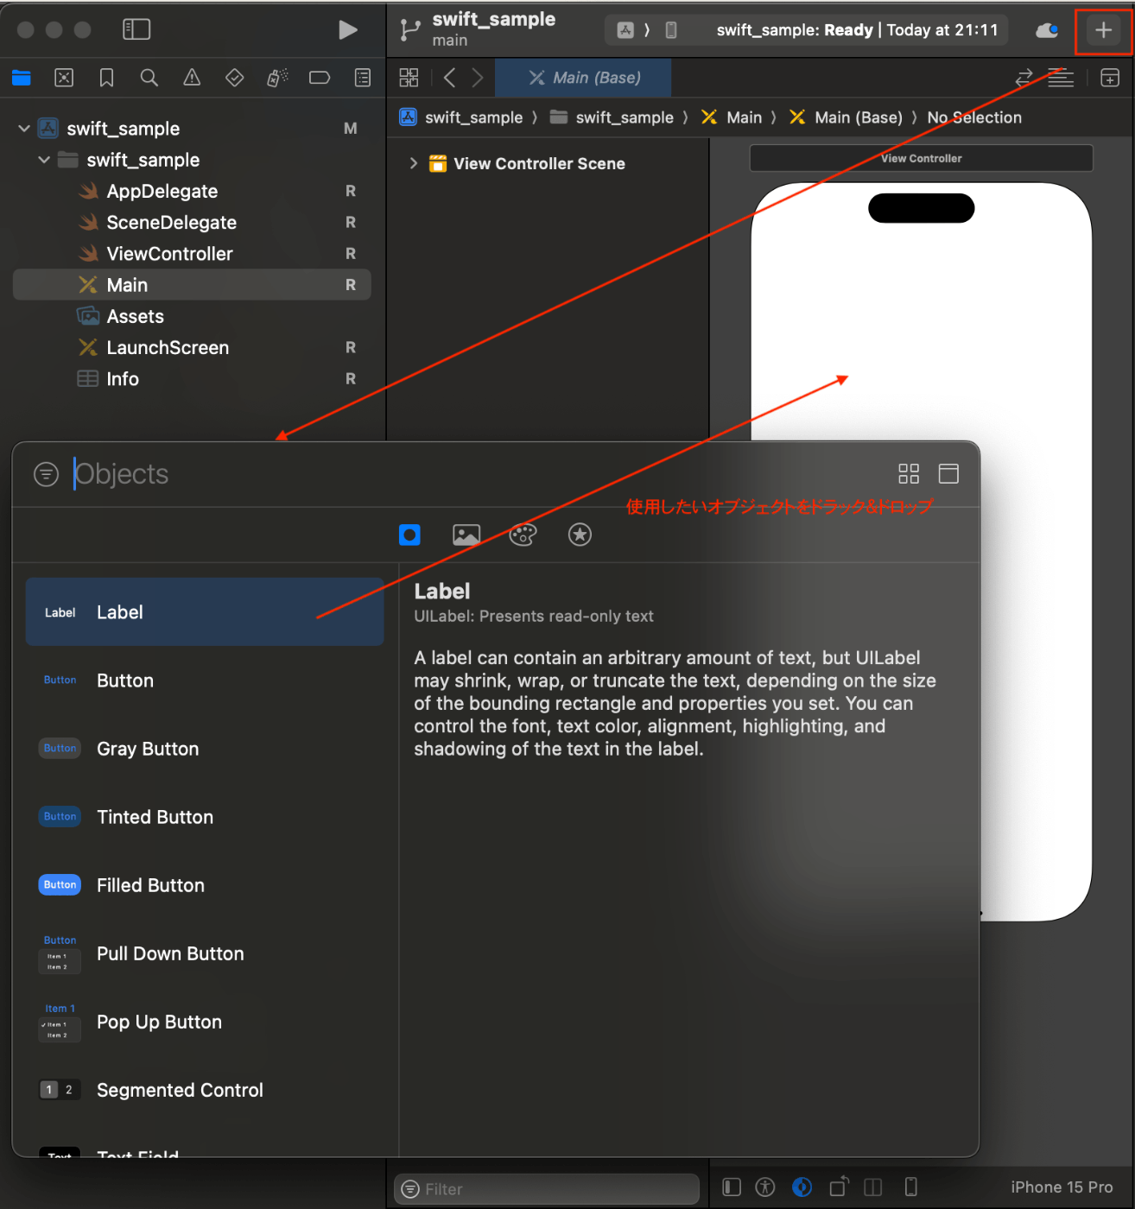Select Filled Button object

pos(205,885)
